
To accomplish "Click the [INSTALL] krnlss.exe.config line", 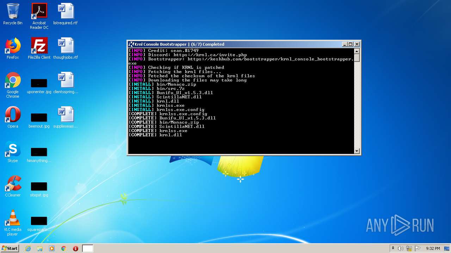I will tap(166, 110).
